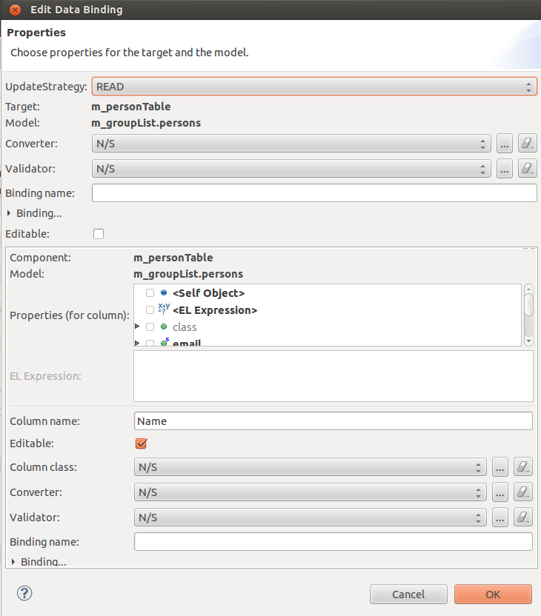Expand the upper Binding... section
The height and width of the screenshot is (616, 541).
pyautogui.click(x=9, y=213)
